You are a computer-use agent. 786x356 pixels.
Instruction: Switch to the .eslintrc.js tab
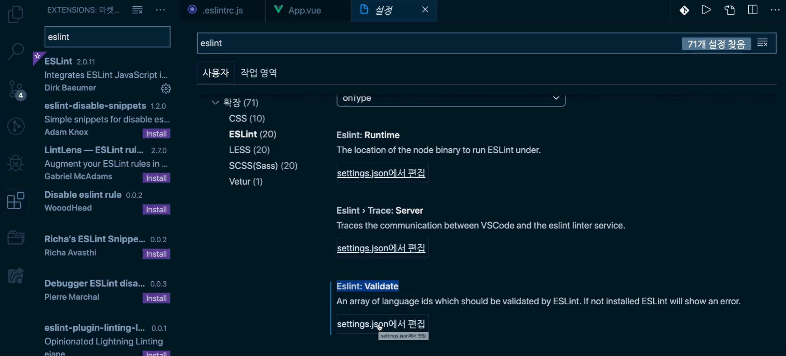click(222, 10)
